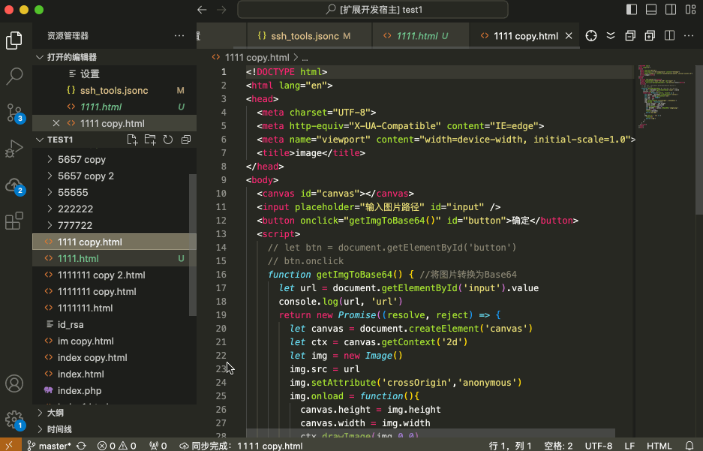Click the New Folder icon in TEST1 header

[x=150, y=140]
